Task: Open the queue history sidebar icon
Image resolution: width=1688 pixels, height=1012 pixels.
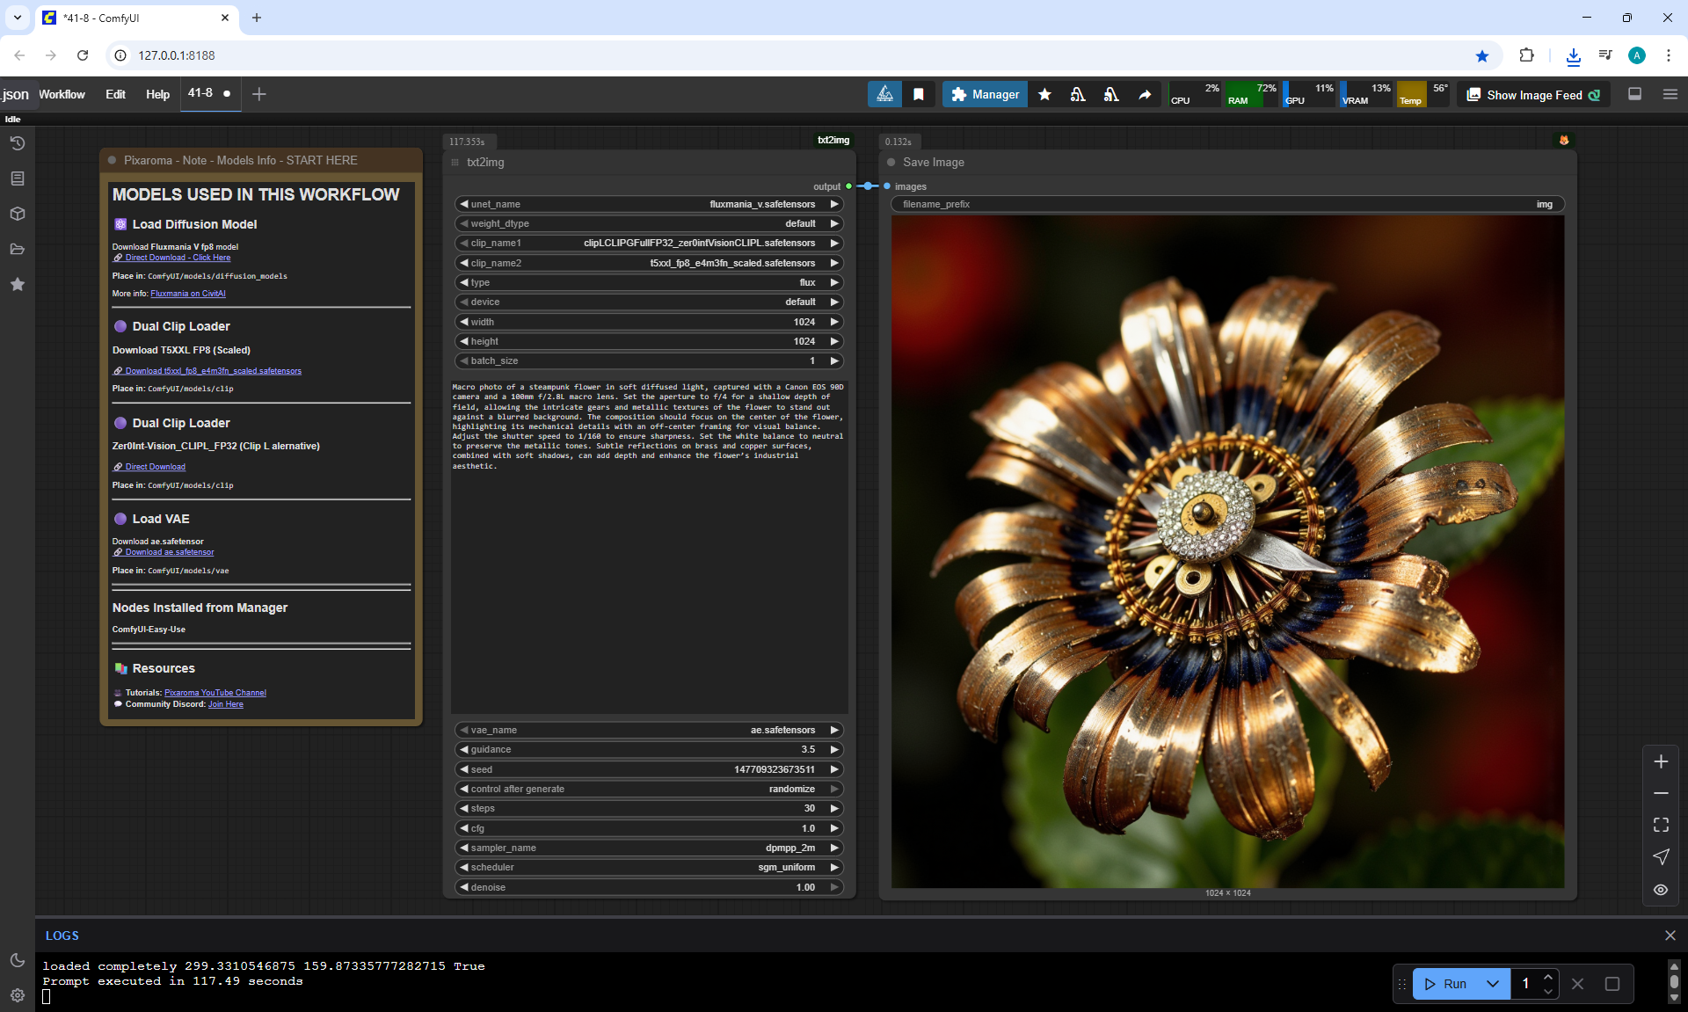Action: [17, 143]
